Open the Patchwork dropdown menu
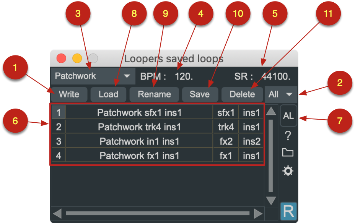 (93, 76)
